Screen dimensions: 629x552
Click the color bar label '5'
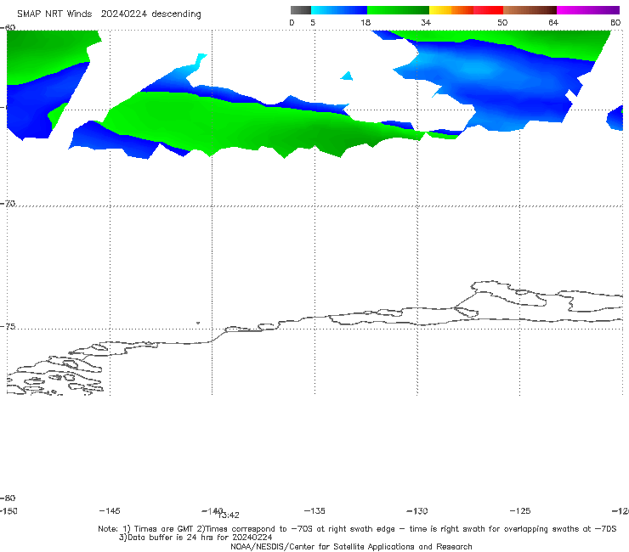point(313,22)
